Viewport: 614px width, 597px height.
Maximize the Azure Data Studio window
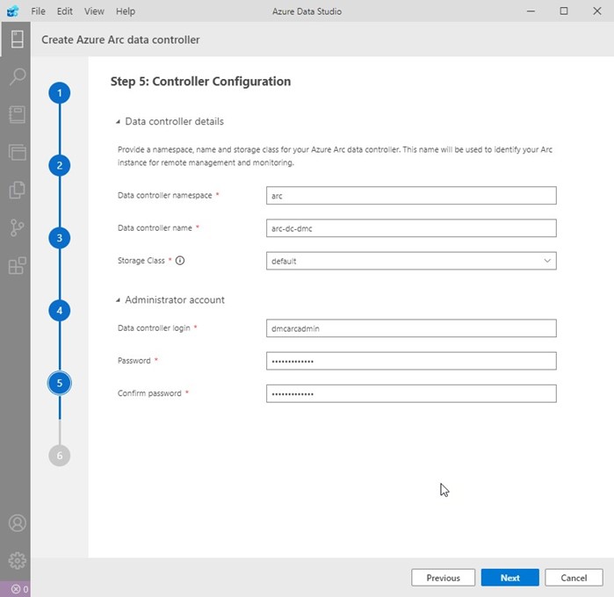click(564, 11)
